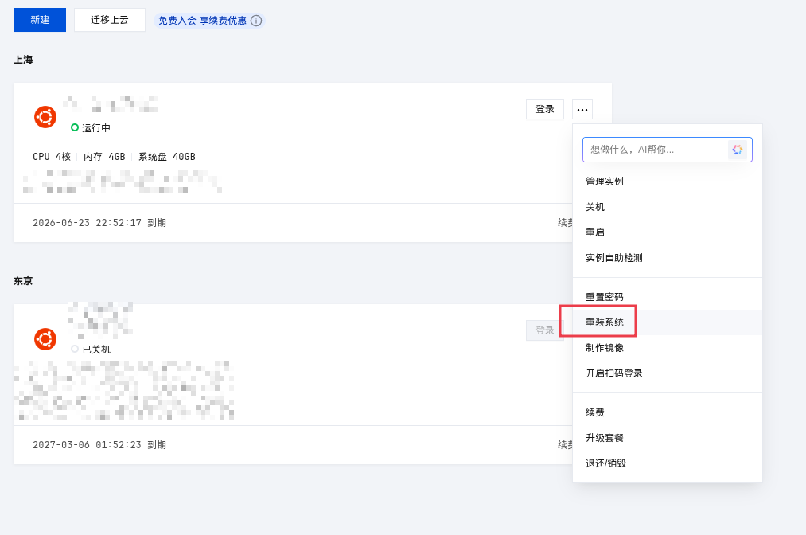Select 管理实例 from the menu
This screenshot has width=806, height=535.
pyautogui.click(x=605, y=182)
